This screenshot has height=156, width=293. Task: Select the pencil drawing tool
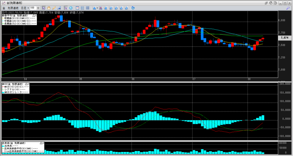pos(54,8)
